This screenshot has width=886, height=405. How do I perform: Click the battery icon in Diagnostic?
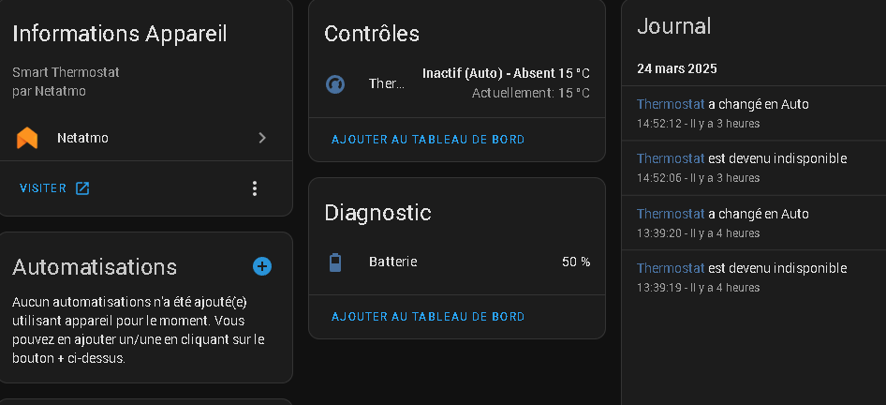coord(335,262)
